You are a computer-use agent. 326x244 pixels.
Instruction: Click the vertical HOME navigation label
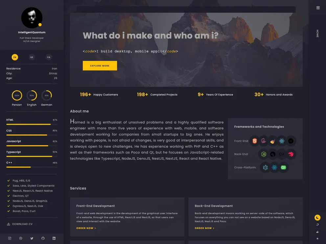click(x=317, y=33)
